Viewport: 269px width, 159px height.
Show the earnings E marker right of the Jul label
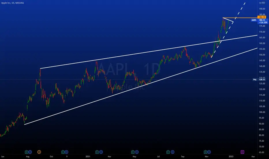[168, 152]
